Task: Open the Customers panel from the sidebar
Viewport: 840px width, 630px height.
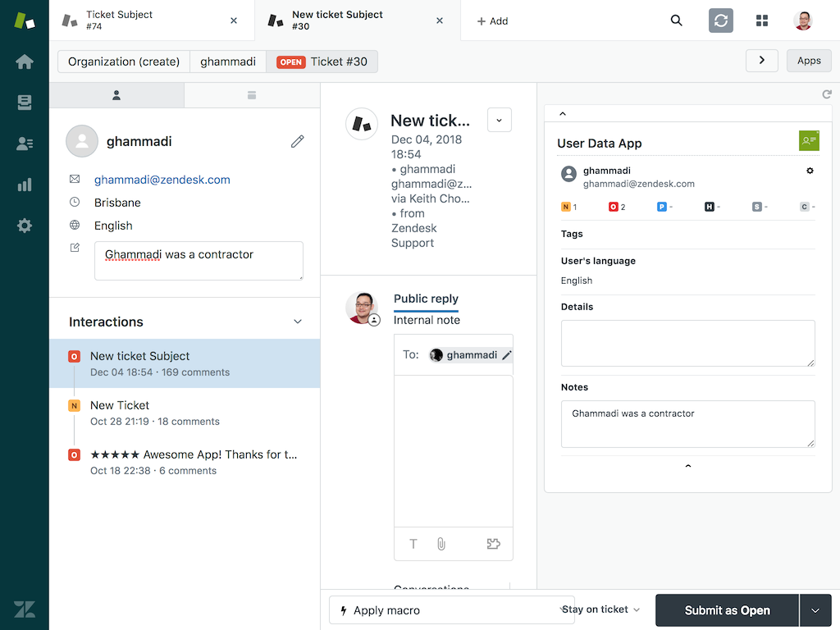Action: 25,144
